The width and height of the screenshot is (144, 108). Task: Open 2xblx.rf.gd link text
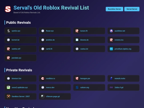pyautogui.click(x=119, y=87)
